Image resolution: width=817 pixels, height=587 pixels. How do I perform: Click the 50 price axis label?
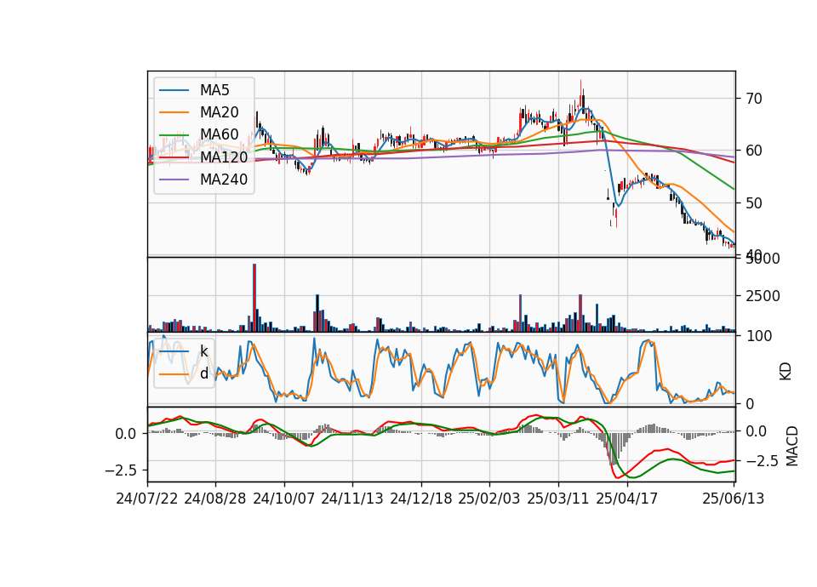(753, 203)
